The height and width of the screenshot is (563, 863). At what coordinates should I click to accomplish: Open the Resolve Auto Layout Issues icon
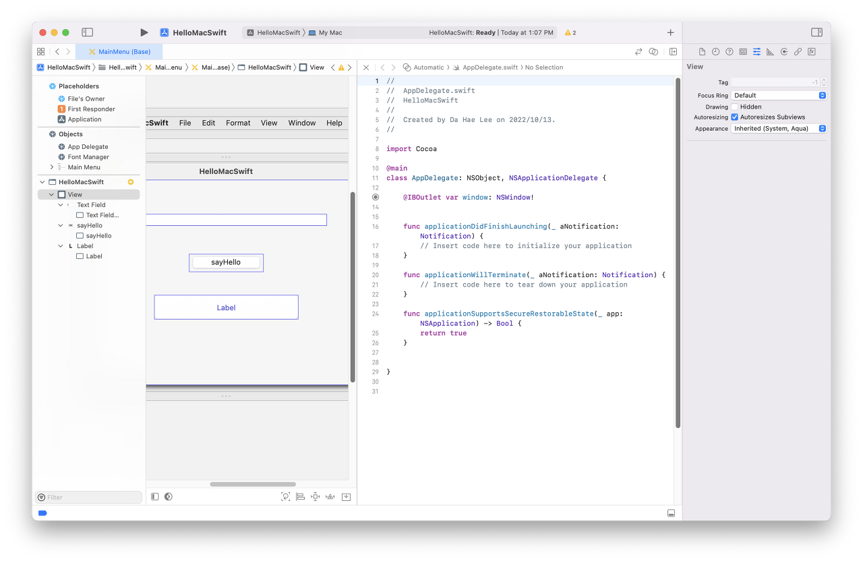click(x=330, y=496)
